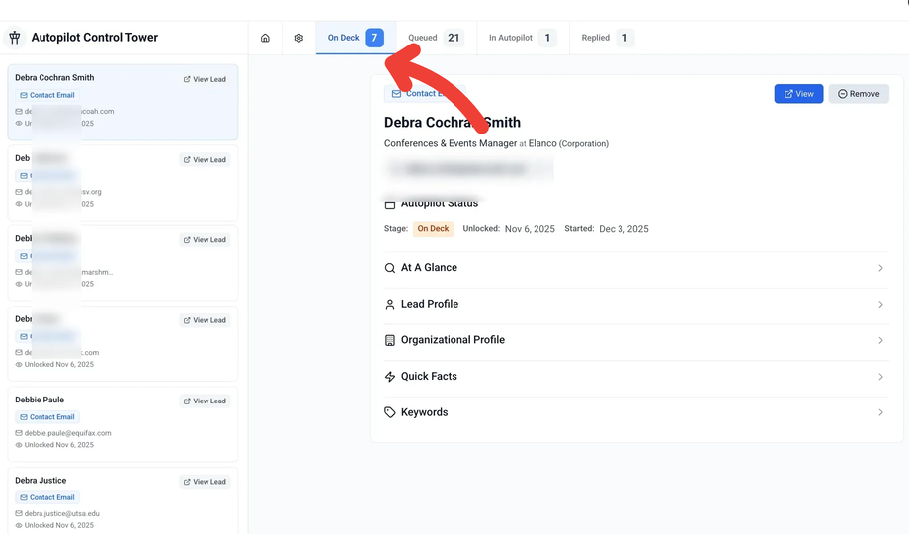Open the settings gear icon
Screen dimensions: 909x534
point(299,38)
